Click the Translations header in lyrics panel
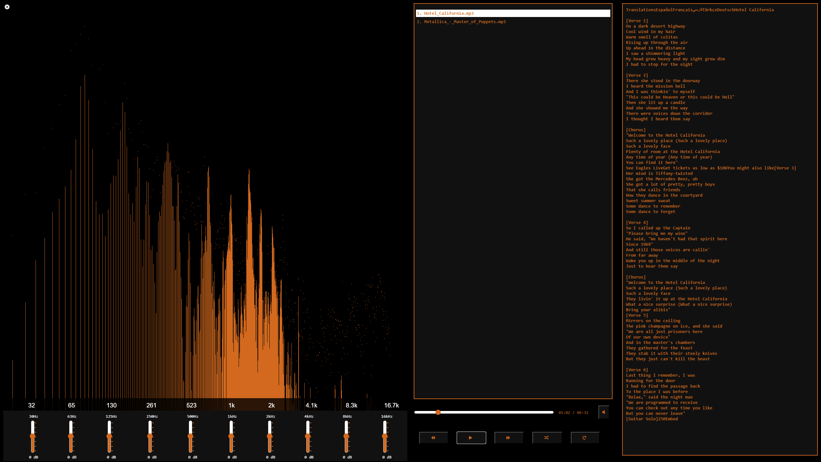This screenshot has width=821, height=462. click(x=640, y=10)
